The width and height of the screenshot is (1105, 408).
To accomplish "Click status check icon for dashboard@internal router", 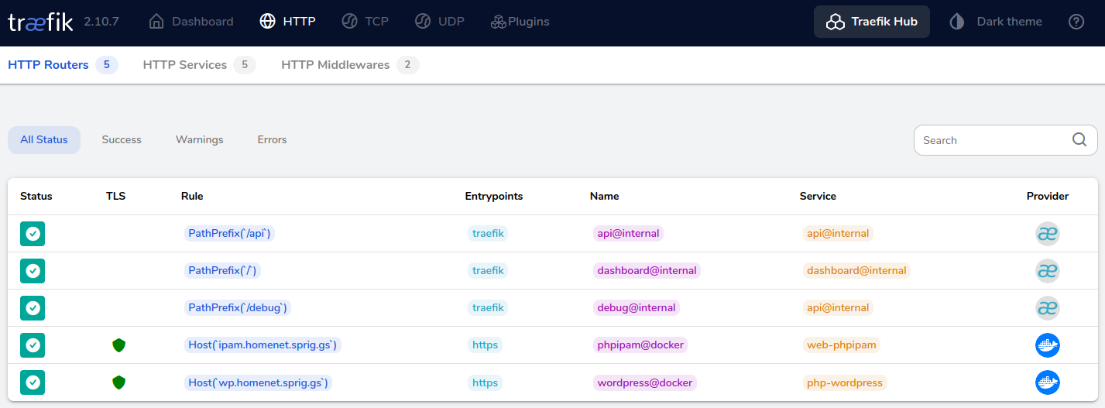I will point(33,271).
